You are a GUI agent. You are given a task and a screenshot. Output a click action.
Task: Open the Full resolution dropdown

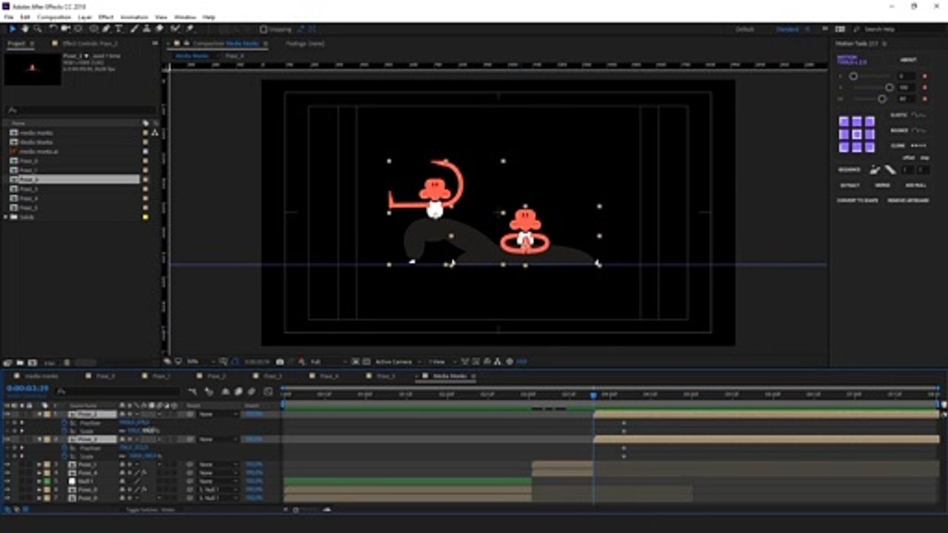tap(329, 361)
